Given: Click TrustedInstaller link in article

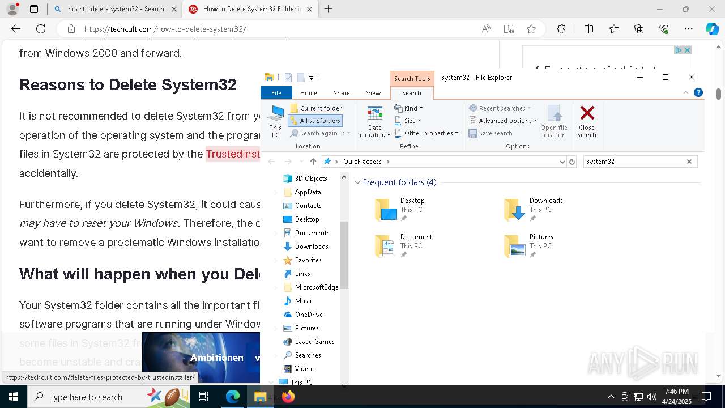Looking at the screenshot, I should click(233, 154).
